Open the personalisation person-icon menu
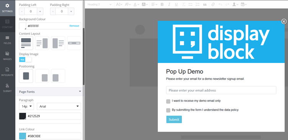The width and height of the screenshot is (288, 140). coord(235,5)
